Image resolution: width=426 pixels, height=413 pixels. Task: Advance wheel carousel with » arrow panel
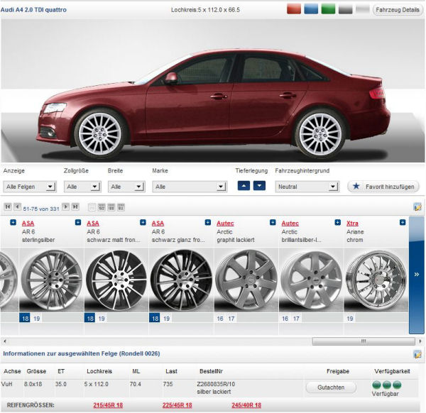417,275
